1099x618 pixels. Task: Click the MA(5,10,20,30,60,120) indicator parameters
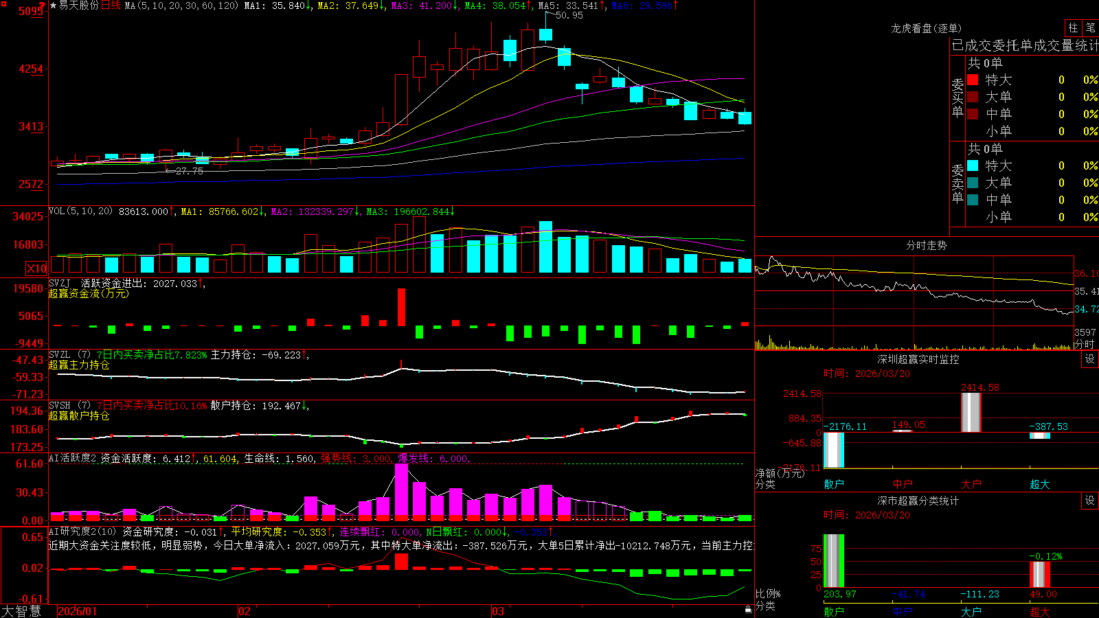[181, 5]
